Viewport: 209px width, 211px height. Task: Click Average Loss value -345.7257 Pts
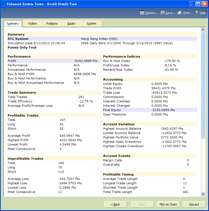click(x=69, y=179)
